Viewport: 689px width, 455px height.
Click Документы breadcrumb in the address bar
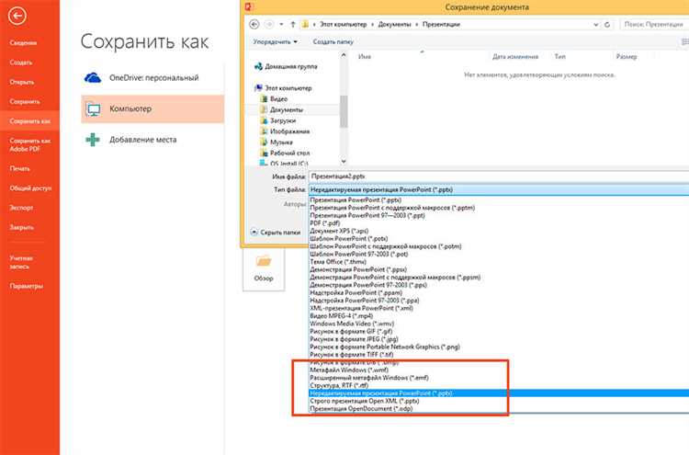point(395,25)
